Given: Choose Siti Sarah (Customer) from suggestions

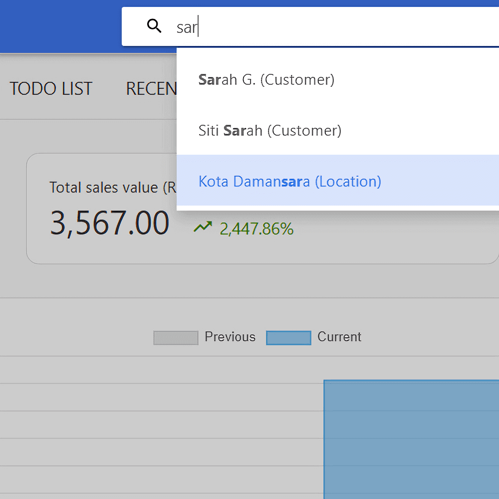Looking at the screenshot, I should pyautogui.click(x=270, y=131).
